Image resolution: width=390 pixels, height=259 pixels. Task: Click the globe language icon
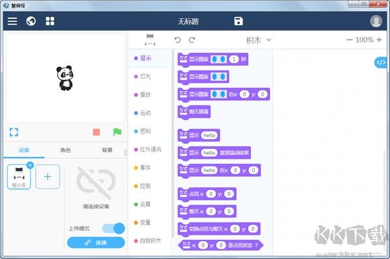tap(31, 21)
